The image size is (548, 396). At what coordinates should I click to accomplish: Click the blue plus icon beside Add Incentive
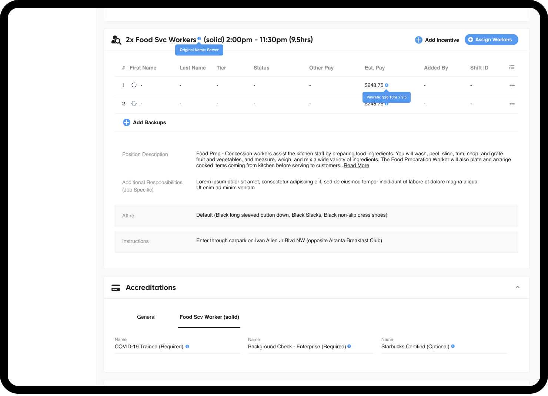(419, 40)
